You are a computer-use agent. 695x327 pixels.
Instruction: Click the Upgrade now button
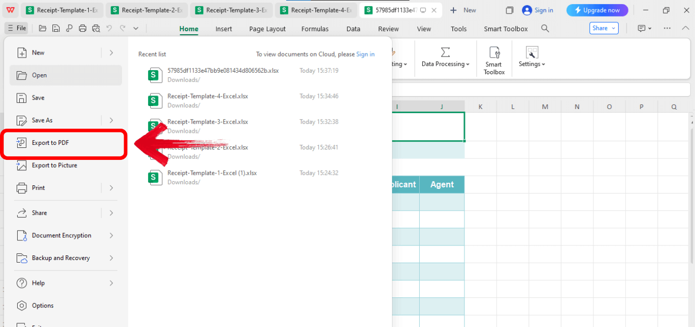coord(597,10)
